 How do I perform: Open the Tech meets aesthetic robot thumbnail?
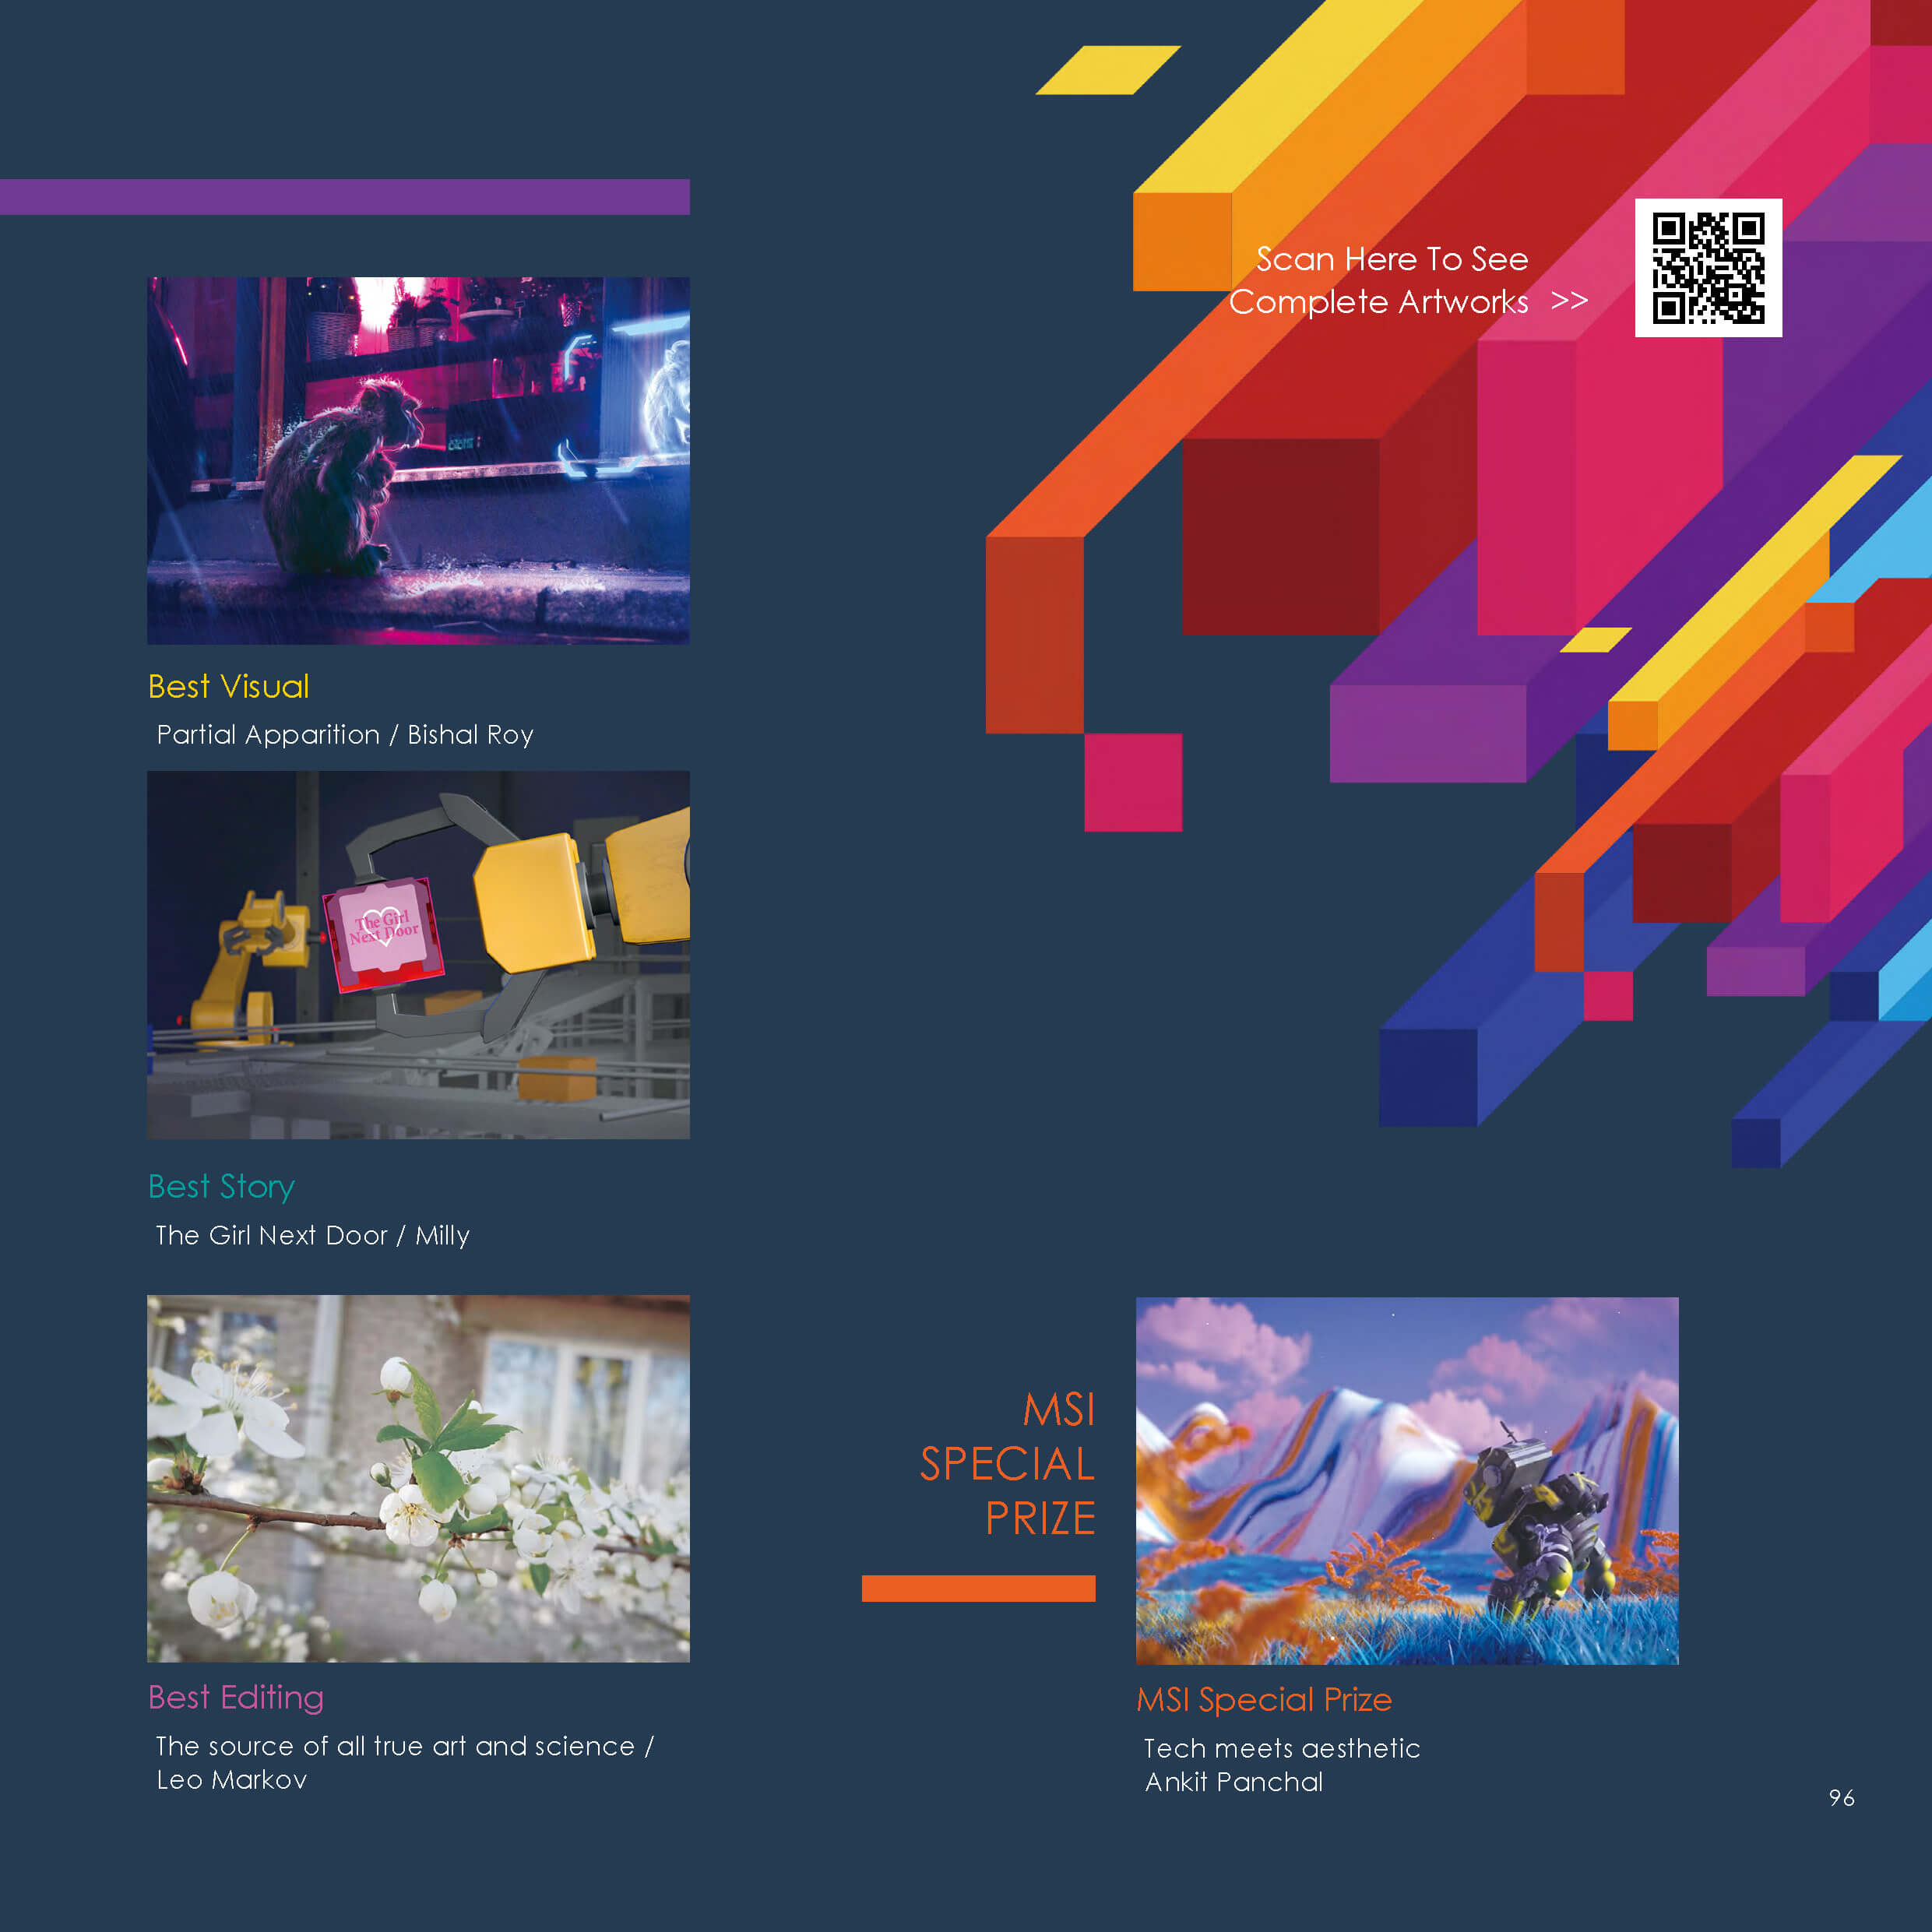[x=1406, y=1480]
